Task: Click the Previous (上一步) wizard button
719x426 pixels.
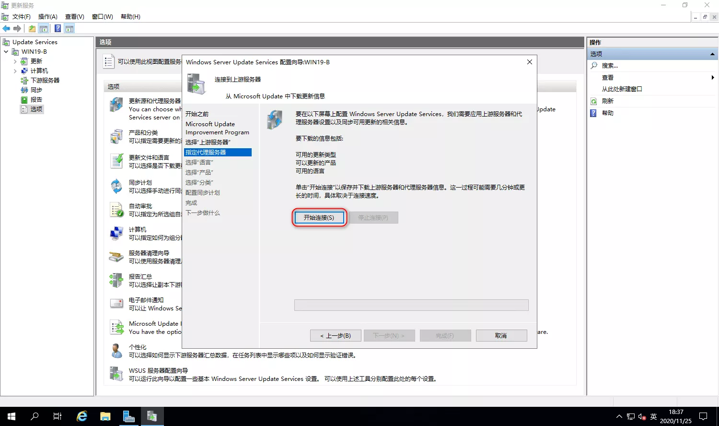Action: click(x=336, y=336)
